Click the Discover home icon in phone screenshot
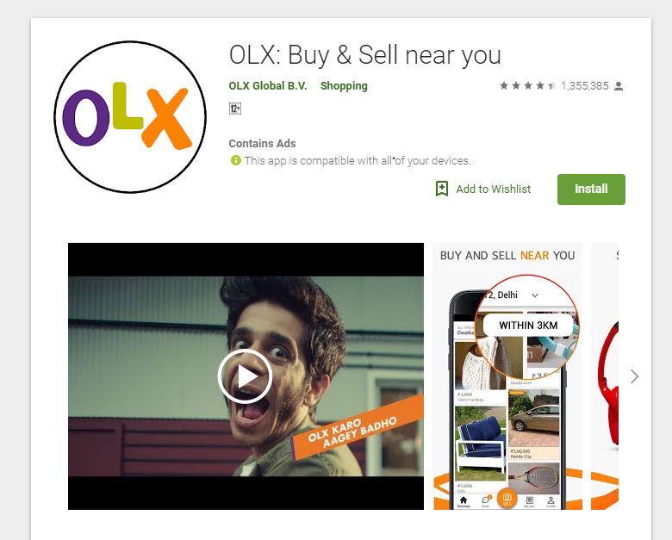This screenshot has width=672, height=540. click(x=464, y=501)
